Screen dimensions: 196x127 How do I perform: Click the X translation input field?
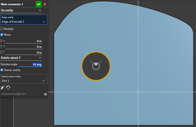24,41
